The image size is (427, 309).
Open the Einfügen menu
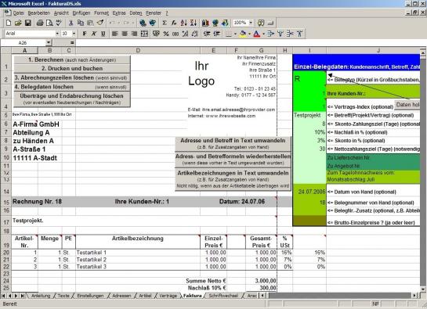[x=81, y=13]
